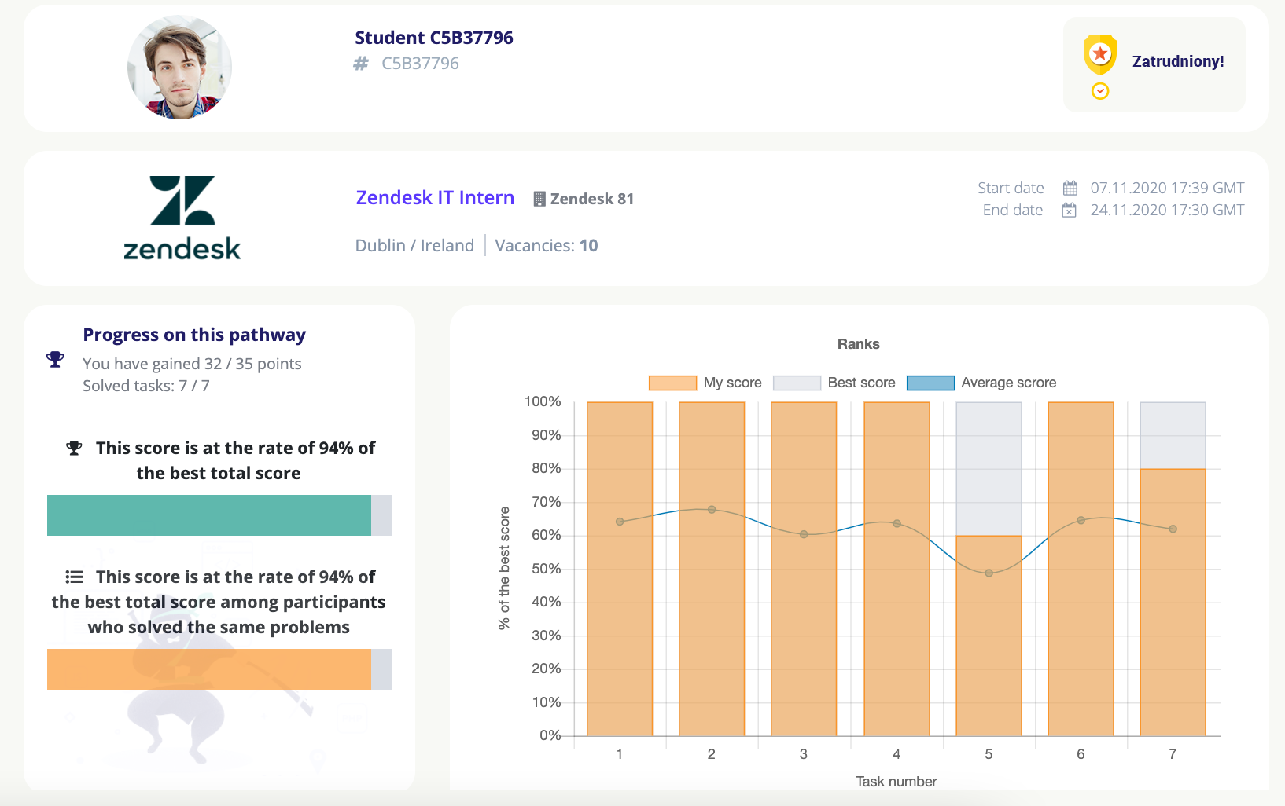Click the orange participants score progress bar

219,669
